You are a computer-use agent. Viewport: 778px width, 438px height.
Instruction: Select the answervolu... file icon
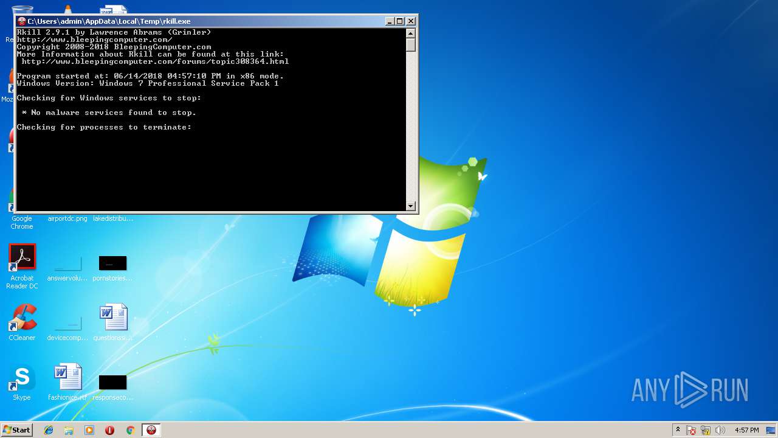(x=67, y=263)
